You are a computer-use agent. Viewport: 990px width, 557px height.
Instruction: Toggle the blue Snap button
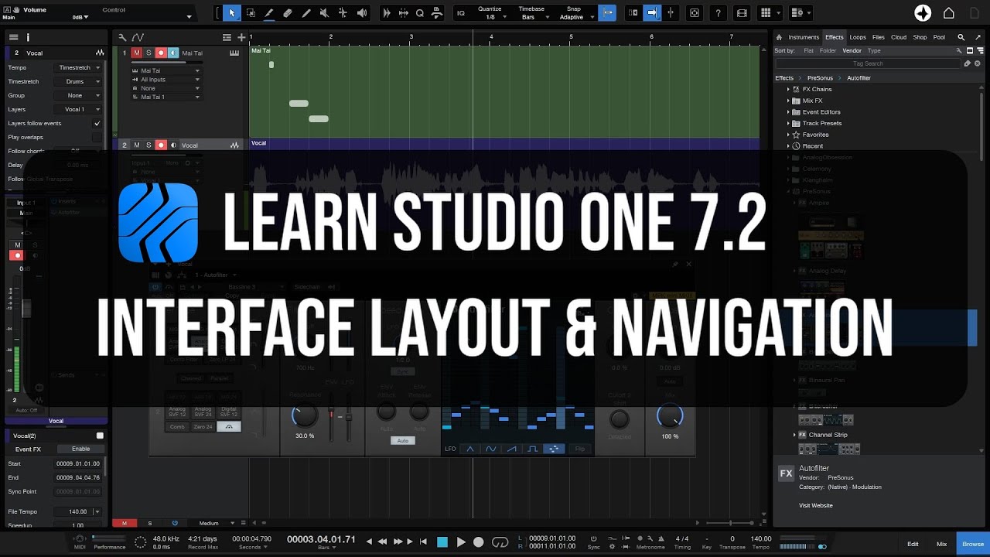608,13
